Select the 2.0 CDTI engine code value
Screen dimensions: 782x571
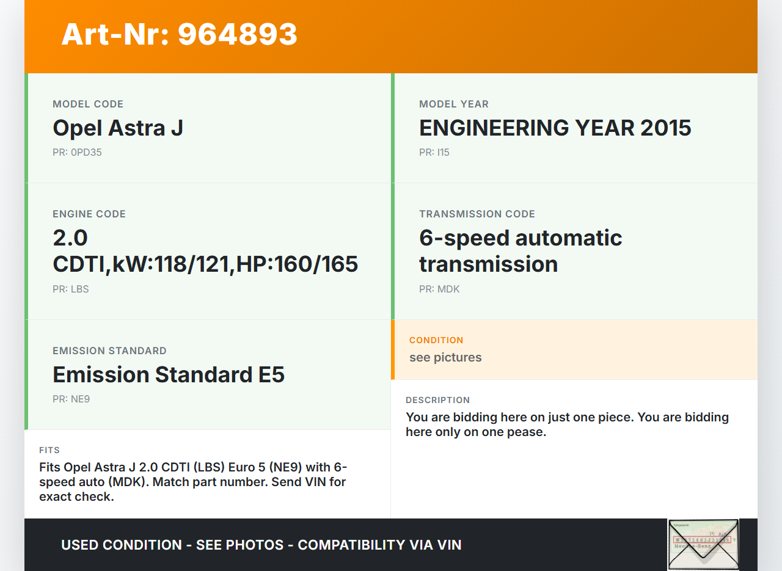[x=205, y=251]
